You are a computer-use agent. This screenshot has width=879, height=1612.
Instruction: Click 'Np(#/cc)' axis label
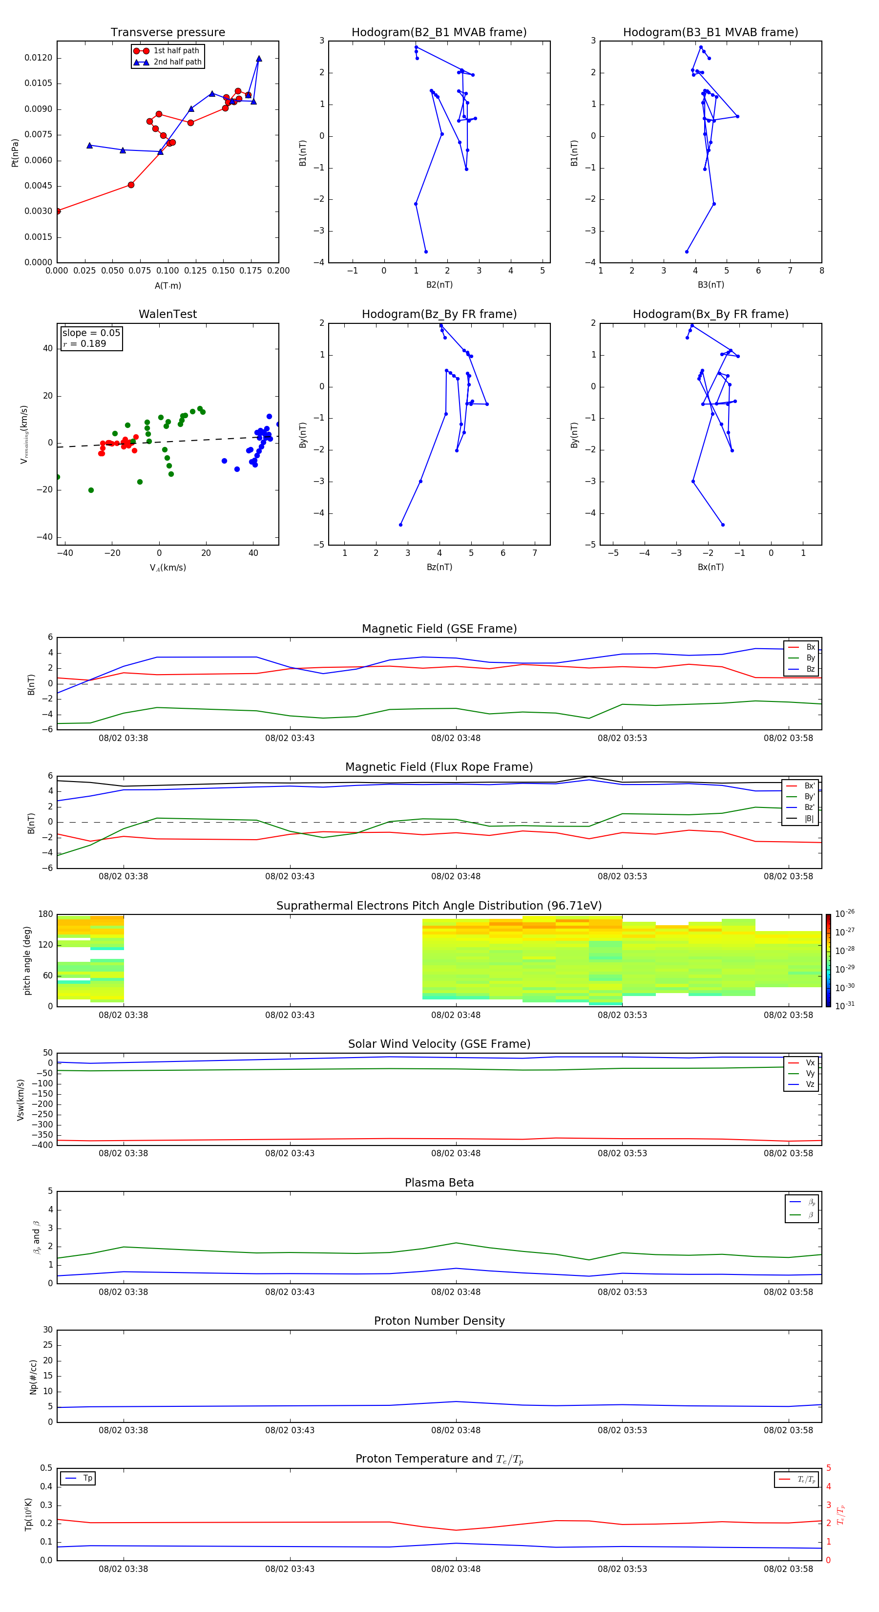pos(33,1377)
